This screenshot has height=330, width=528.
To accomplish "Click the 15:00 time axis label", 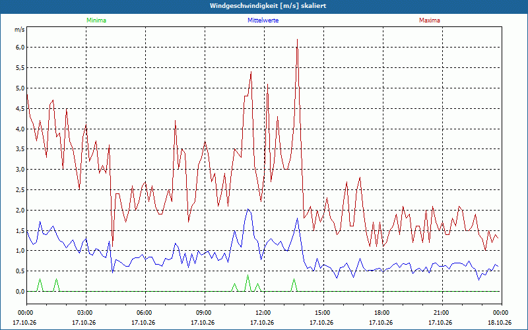I will coord(323,313).
